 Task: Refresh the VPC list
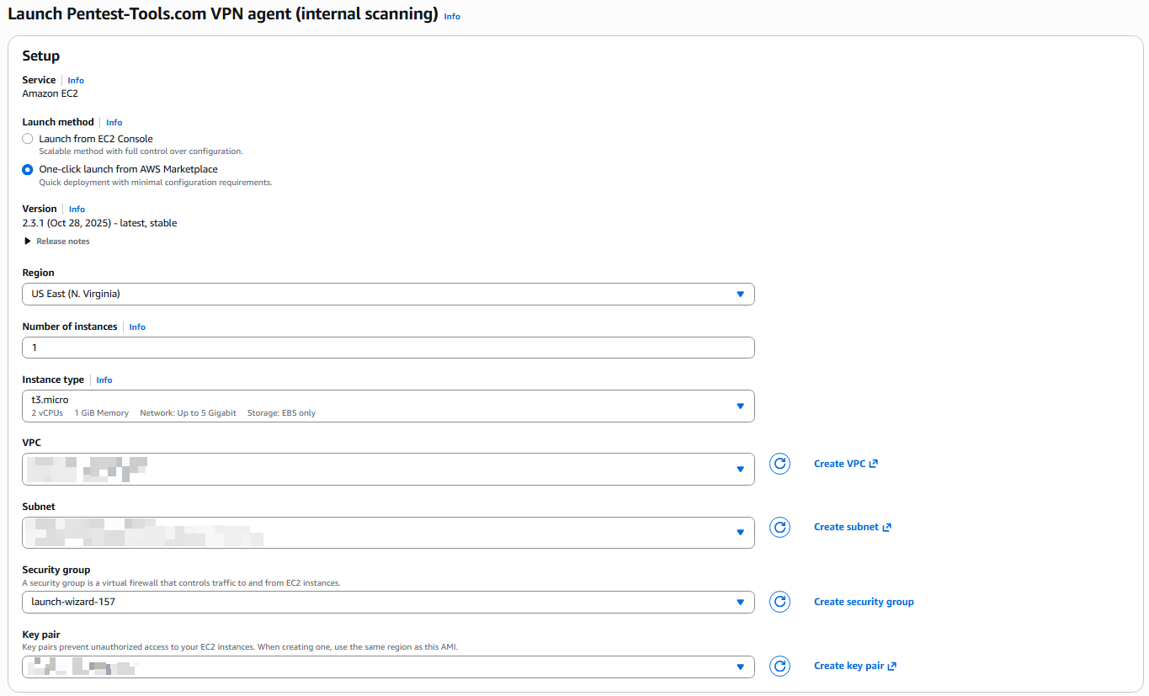[x=779, y=464]
